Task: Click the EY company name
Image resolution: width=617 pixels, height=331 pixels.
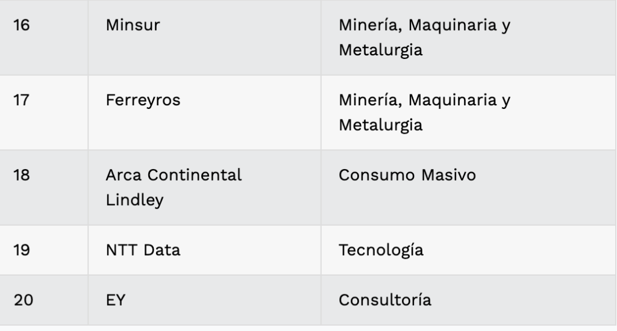Action: click(116, 300)
